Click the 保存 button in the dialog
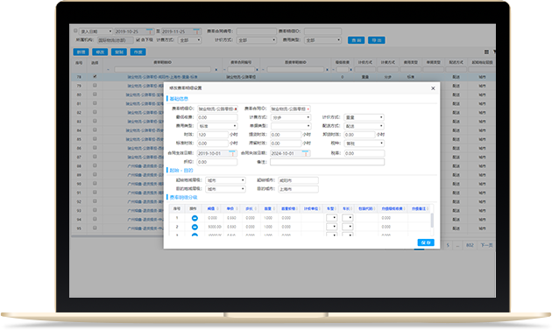Image resolution: width=552 pixels, height=330 pixels. (x=426, y=242)
